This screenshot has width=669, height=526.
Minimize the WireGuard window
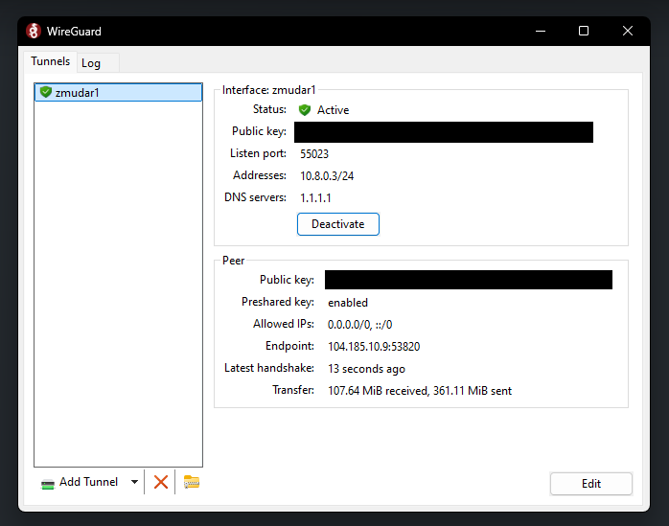point(540,31)
